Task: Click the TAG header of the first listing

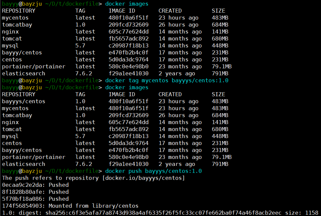Action: click(80, 11)
